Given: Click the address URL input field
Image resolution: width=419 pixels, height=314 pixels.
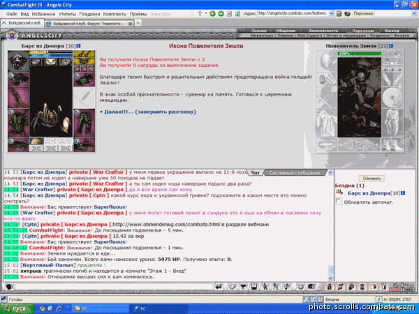Looking at the screenshot, I should point(293,13).
